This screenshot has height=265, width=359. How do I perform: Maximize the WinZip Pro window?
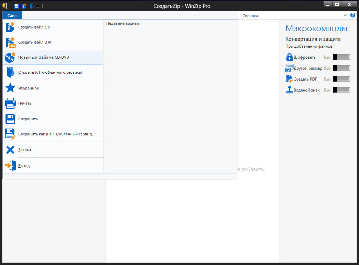click(337, 4)
